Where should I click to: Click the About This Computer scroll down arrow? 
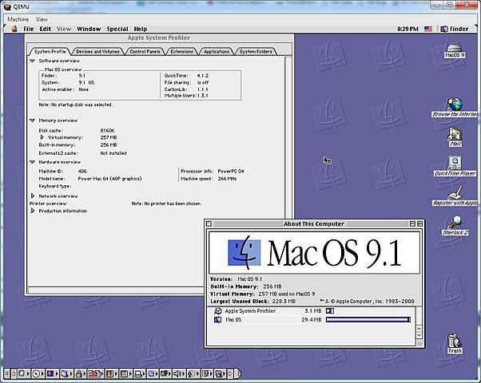419,335
